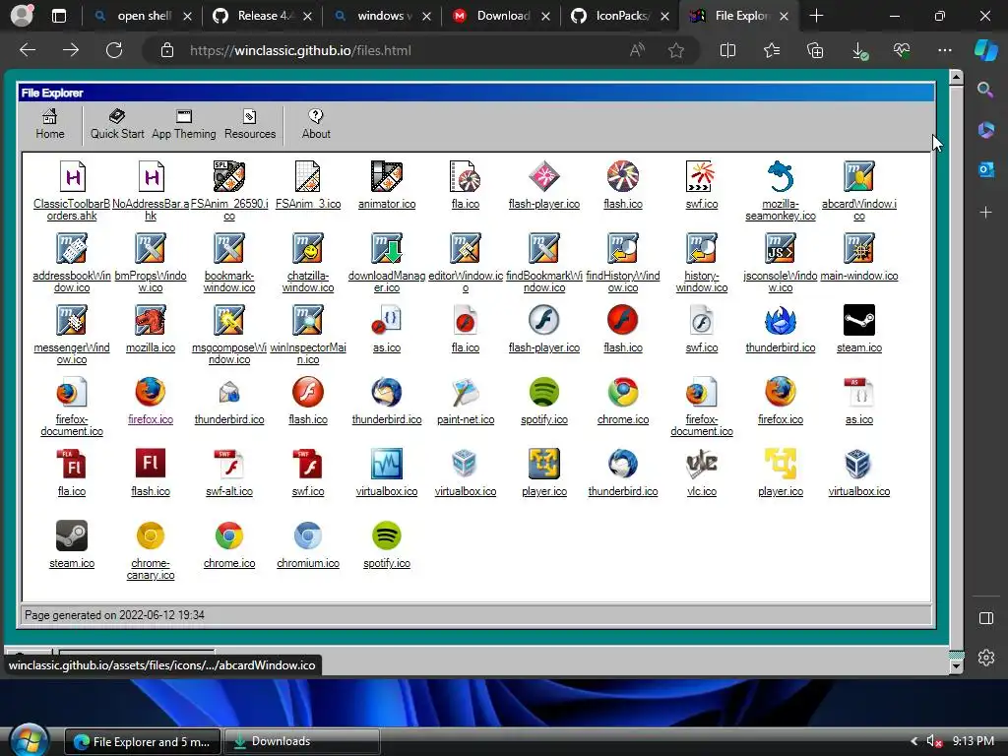
Task: Click the chromium.ico blue icon
Action: (308, 535)
